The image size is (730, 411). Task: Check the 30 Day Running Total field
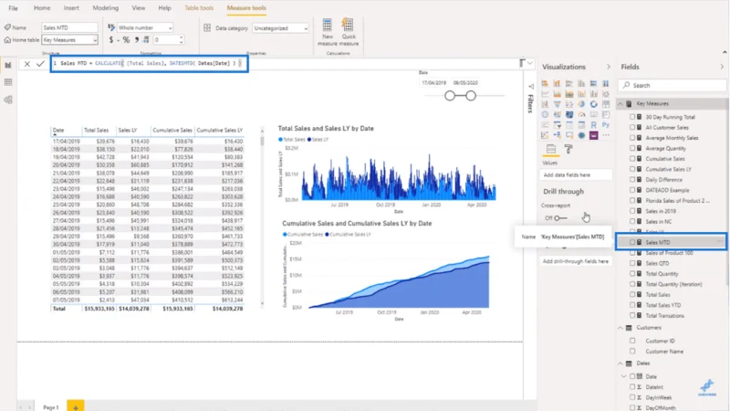pos(632,117)
